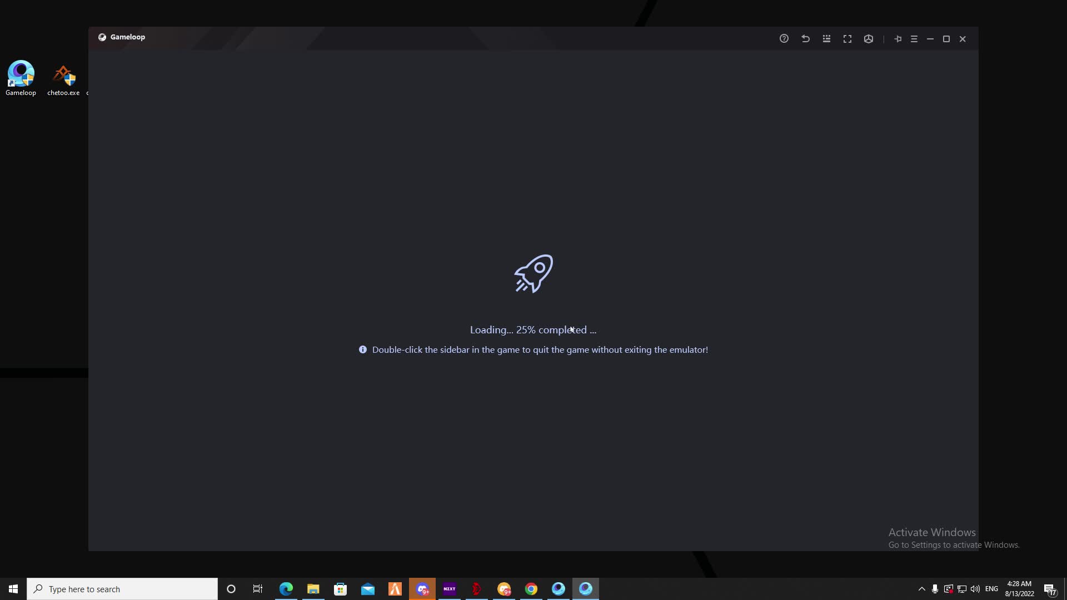
Task: Select the chetoo.exe desktop icon
Action: [x=63, y=78]
